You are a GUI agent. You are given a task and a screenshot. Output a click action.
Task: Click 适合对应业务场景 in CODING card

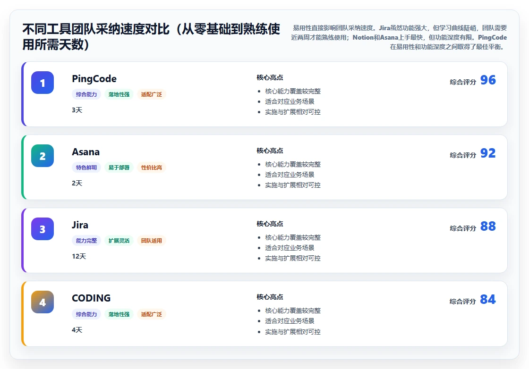290,321
